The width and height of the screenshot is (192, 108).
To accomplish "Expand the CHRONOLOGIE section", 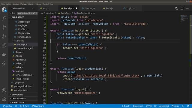I will [x=23, y=98].
